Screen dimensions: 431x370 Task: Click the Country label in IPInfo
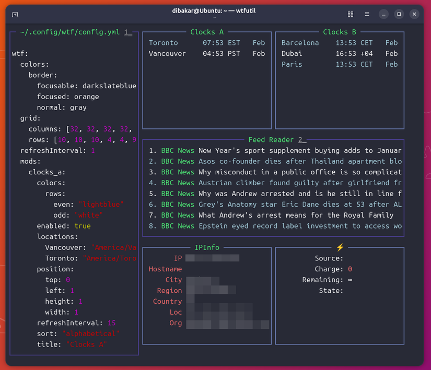[x=167, y=302]
